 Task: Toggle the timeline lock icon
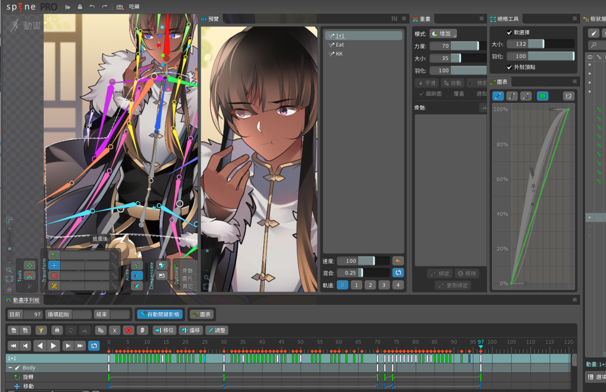[x=57, y=330]
